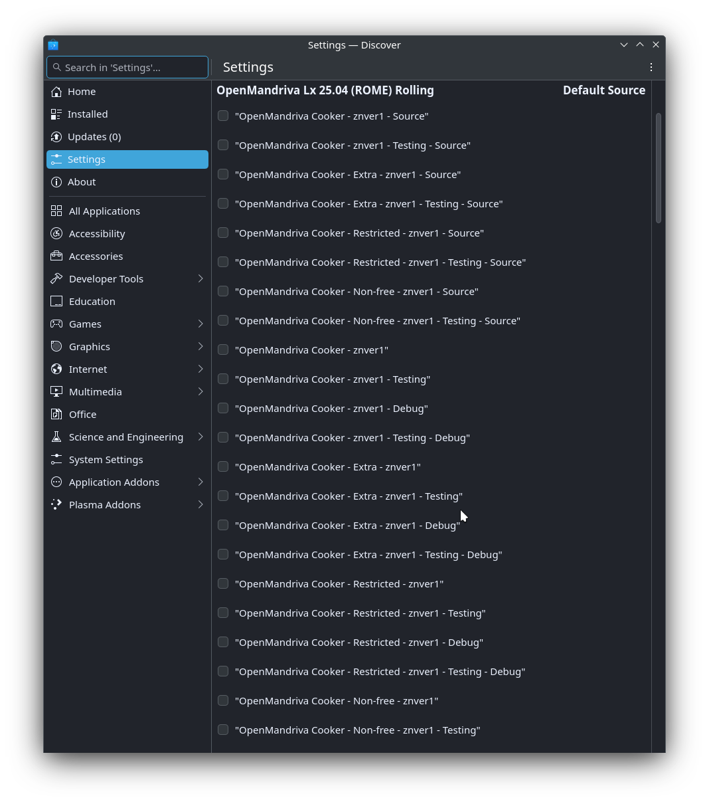Click the Graphics category icon

point(56,347)
